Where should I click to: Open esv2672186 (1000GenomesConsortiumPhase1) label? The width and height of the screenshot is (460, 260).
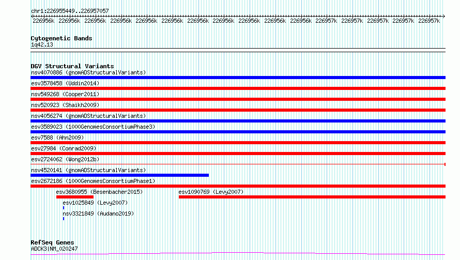coord(93,181)
